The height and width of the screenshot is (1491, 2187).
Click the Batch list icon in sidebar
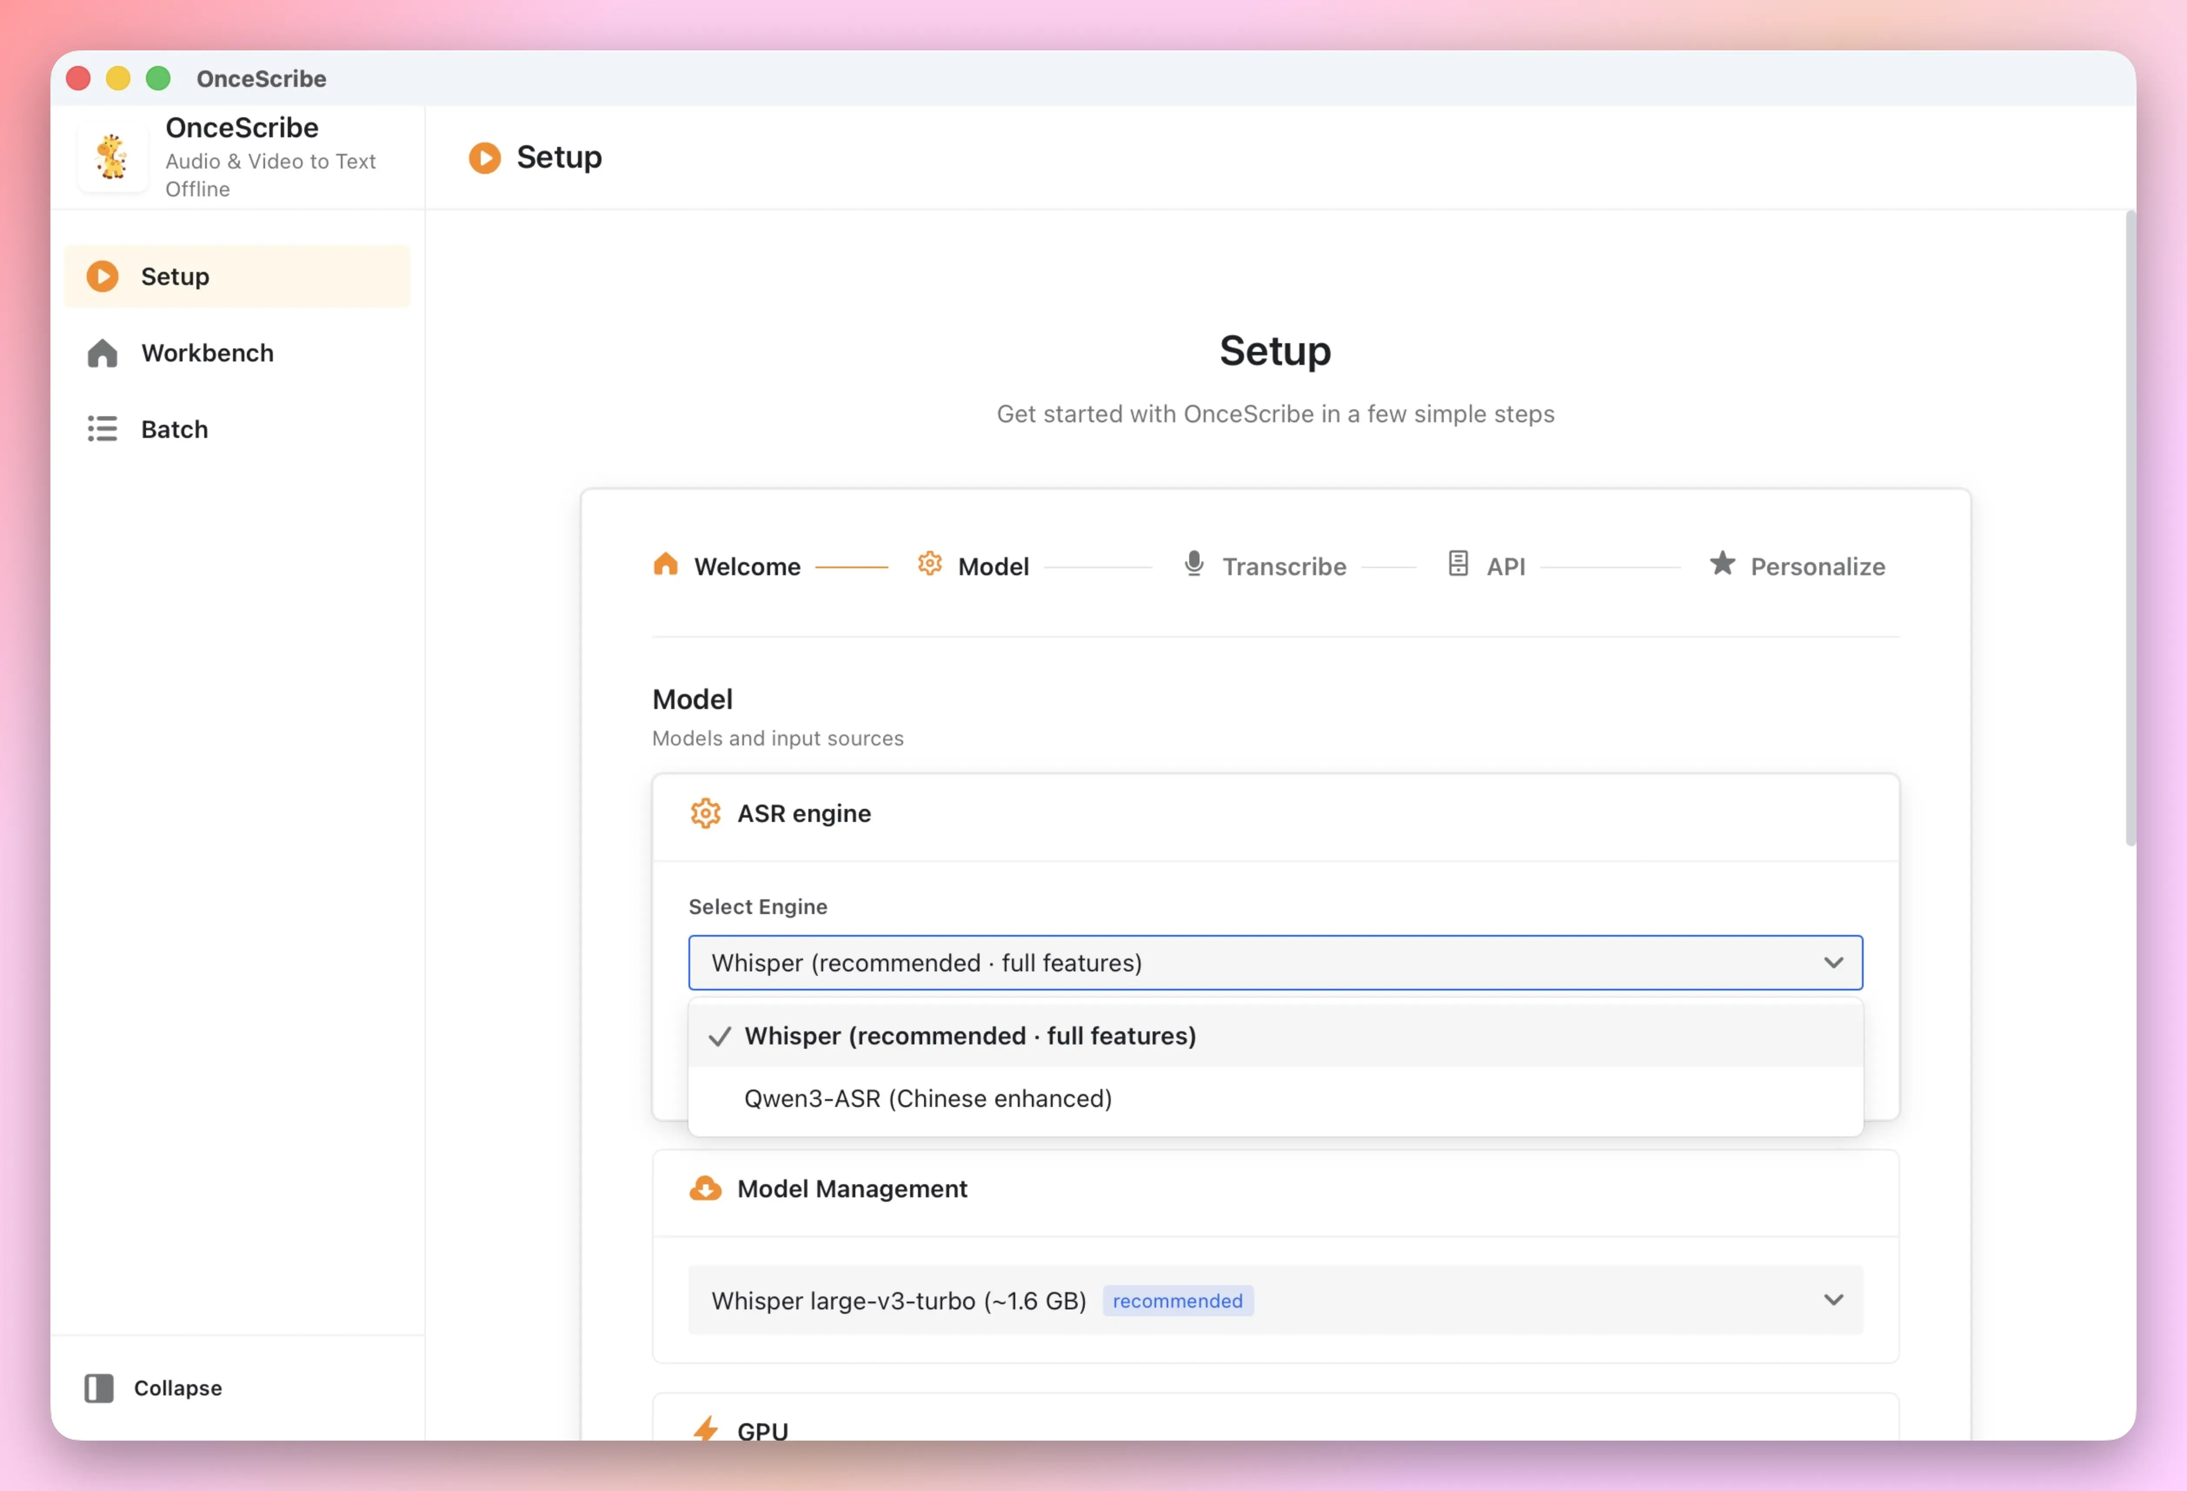103,429
